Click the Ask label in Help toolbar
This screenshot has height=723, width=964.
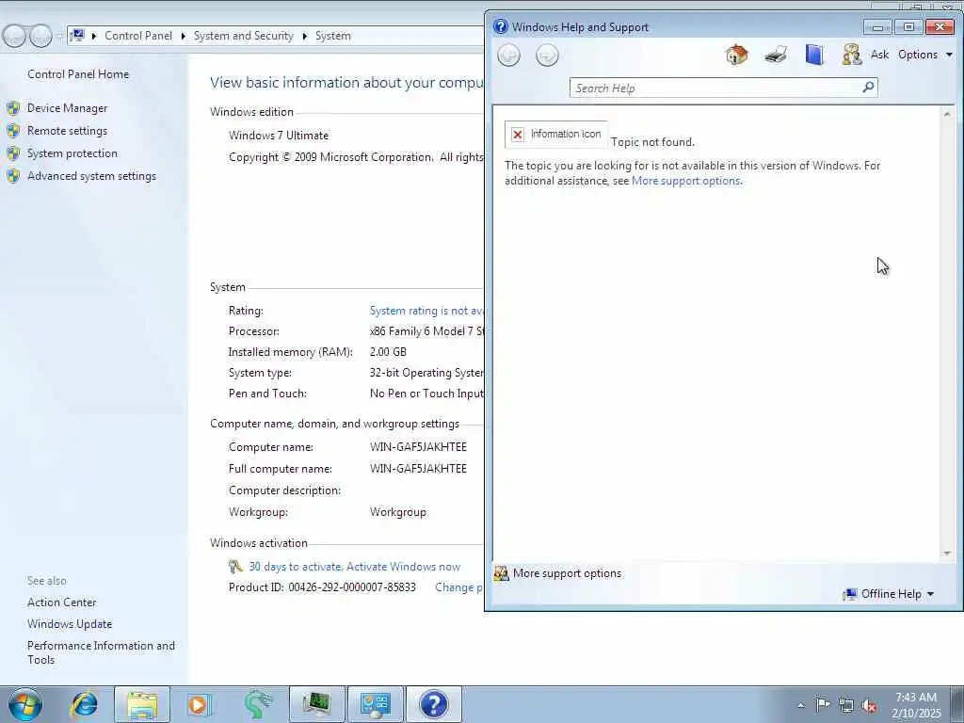click(x=879, y=55)
